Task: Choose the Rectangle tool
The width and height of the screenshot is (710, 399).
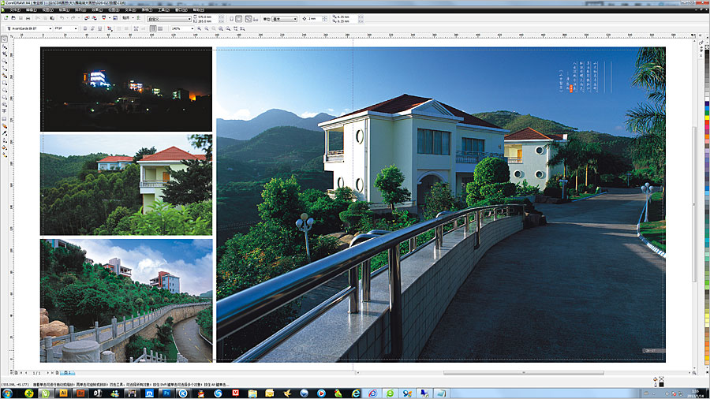Action: (x=5, y=82)
